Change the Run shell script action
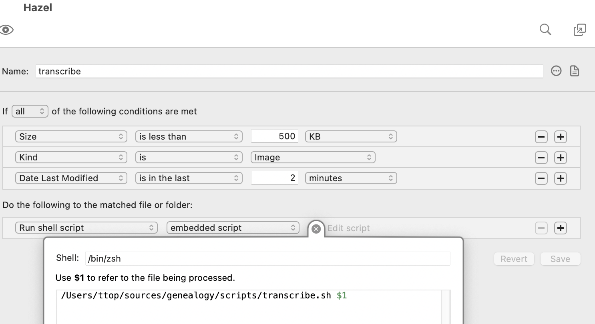 click(86, 228)
